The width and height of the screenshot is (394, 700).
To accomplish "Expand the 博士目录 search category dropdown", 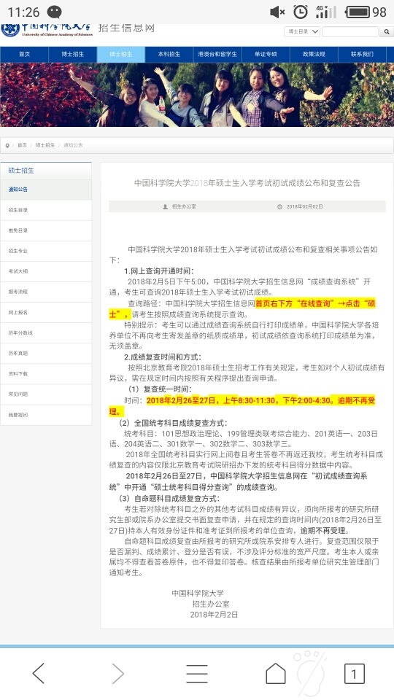I will pos(302,31).
